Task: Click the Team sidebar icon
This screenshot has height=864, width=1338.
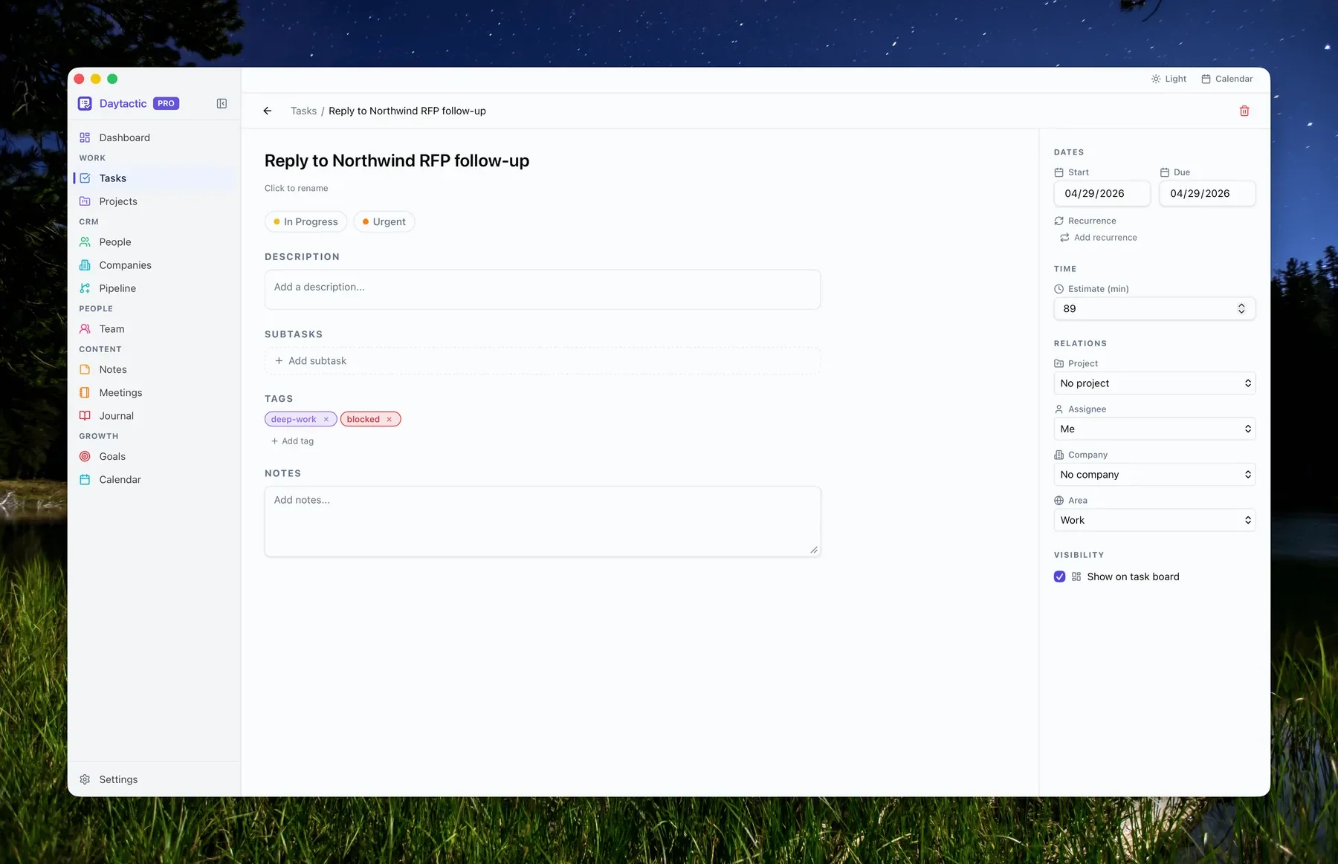Action: click(85, 329)
